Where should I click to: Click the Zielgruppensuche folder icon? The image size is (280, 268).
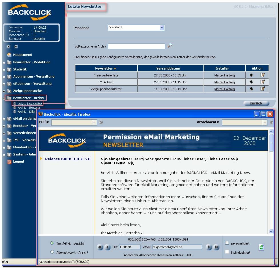(x=9, y=91)
